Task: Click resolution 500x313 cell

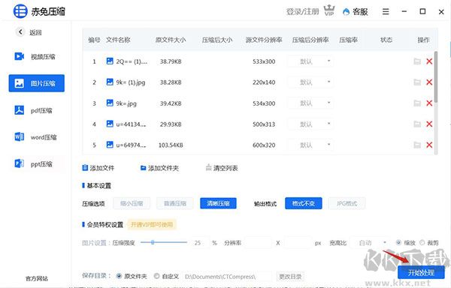Action: coord(264,124)
